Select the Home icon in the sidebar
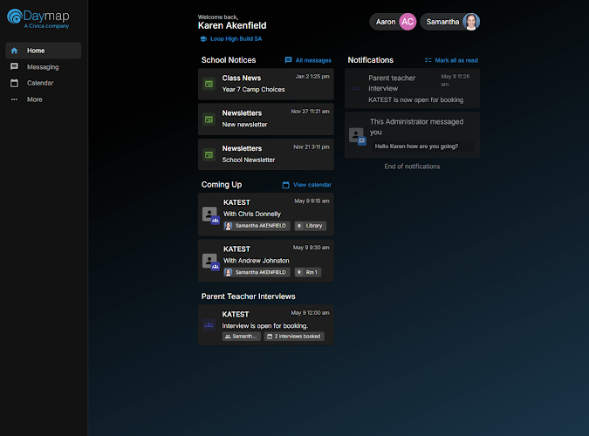This screenshot has width=589, height=436. pyautogui.click(x=14, y=51)
